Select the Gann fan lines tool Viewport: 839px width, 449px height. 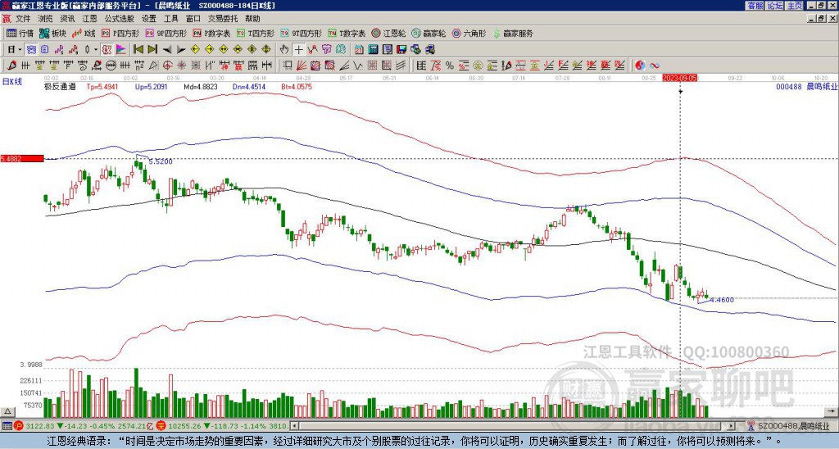click(302, 66)
